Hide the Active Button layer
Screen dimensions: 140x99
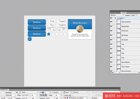tap(111, 62)
